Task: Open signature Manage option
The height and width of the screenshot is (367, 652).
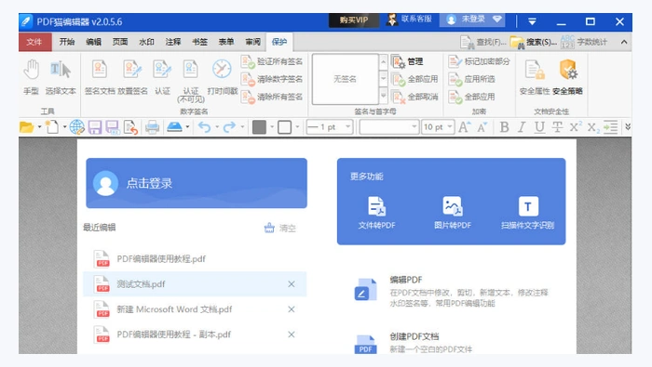Action: pos(408,61)
